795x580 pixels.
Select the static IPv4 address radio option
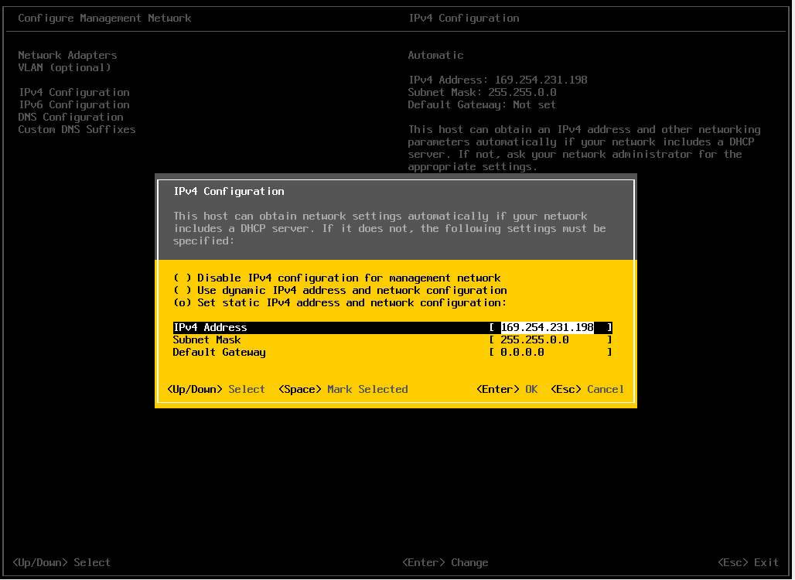183,302
